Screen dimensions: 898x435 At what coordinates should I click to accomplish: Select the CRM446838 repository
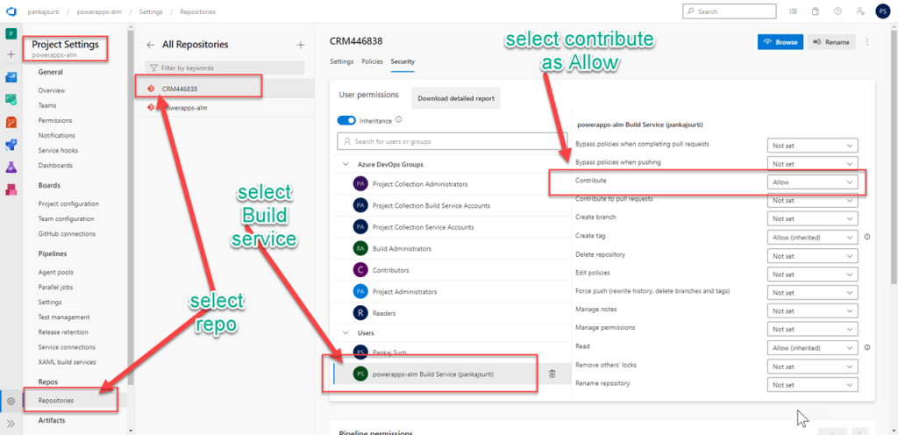180,89
